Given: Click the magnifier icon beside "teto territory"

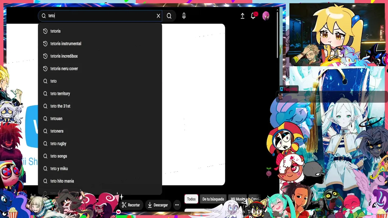Looking at the screenshot, I should [x=45, y=94].
